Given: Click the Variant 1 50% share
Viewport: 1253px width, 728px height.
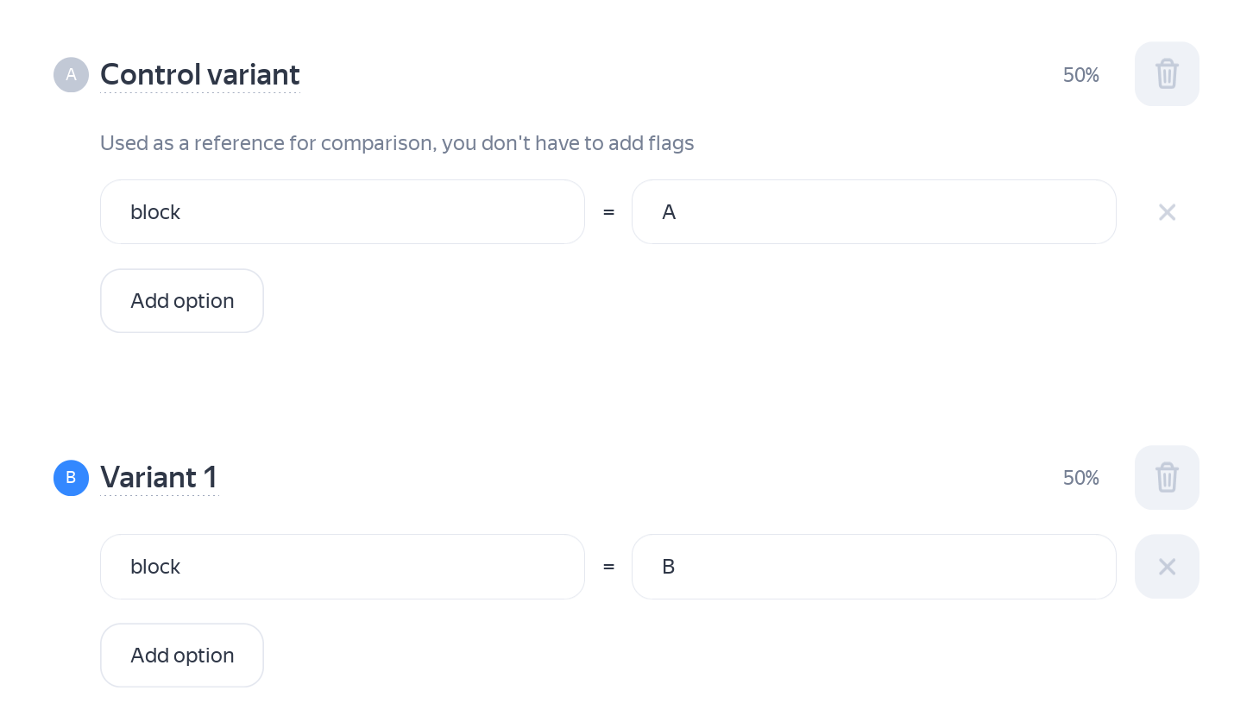Looking at the screenshot, I should (x=1080, y=478).
